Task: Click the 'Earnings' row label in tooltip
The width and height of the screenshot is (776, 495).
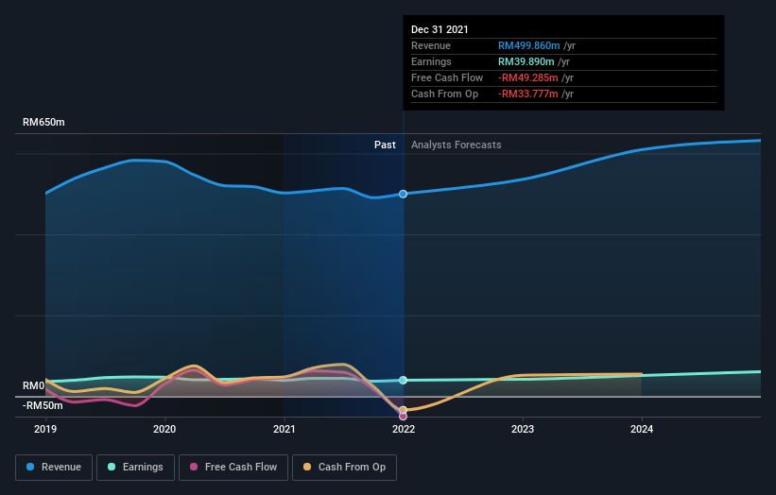Action: pos(431,61)
